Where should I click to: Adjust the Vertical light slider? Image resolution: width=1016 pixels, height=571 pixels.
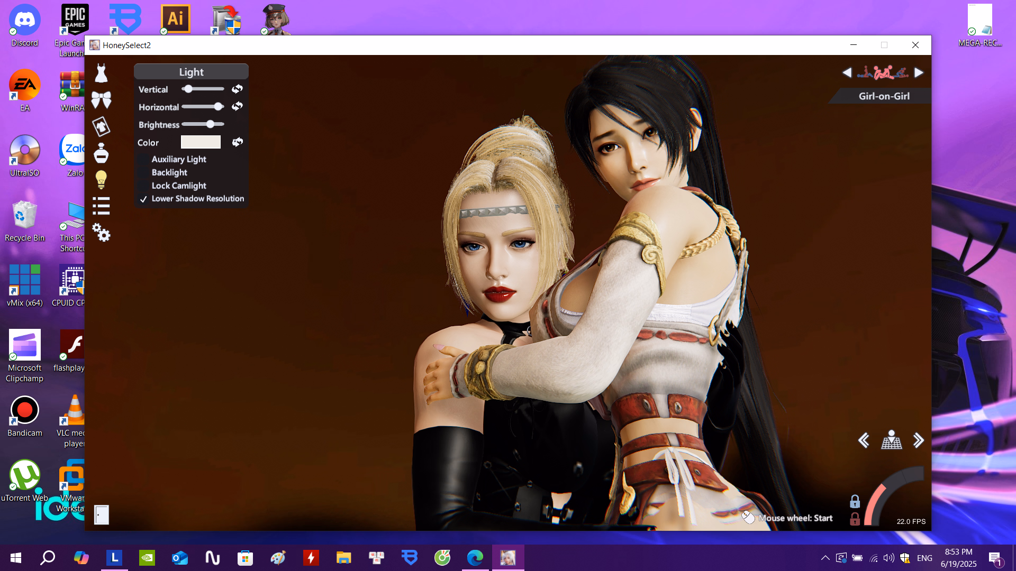tap(203, 89)
